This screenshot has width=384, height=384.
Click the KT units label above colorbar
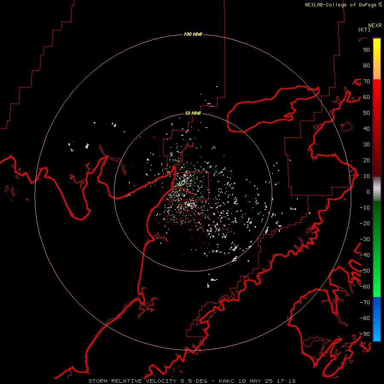[364, 29]
